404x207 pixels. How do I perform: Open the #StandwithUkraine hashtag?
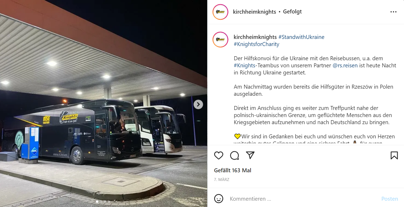pyautogui.click(x=301, y=37)
